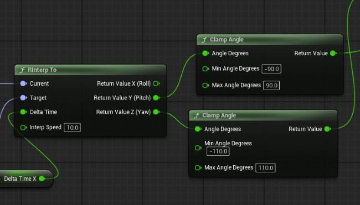Click the lower Clamp Angle's Angle Degrees pin

(x=198, y=129)
